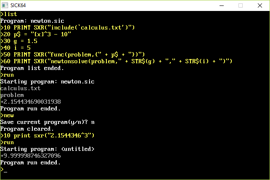Select line 50 func(problem) statement
Screen dimensions: 270x180
[72, 54]
